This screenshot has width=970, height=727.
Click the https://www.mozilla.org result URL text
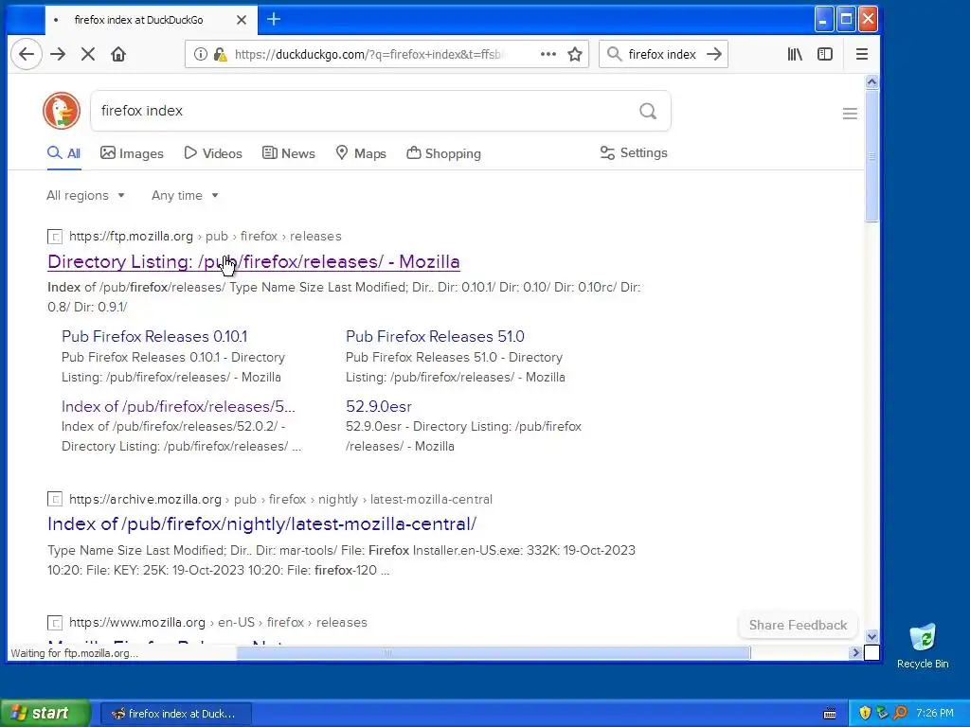coord(137,623)
